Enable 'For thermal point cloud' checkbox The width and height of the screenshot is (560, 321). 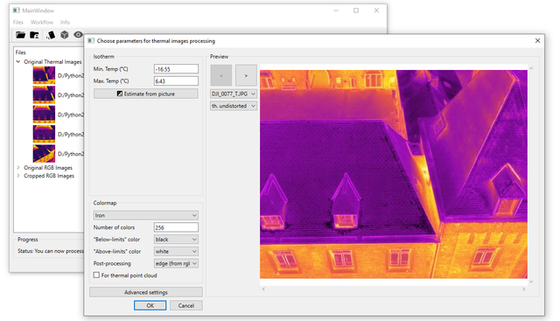click(x=96, y=276)
